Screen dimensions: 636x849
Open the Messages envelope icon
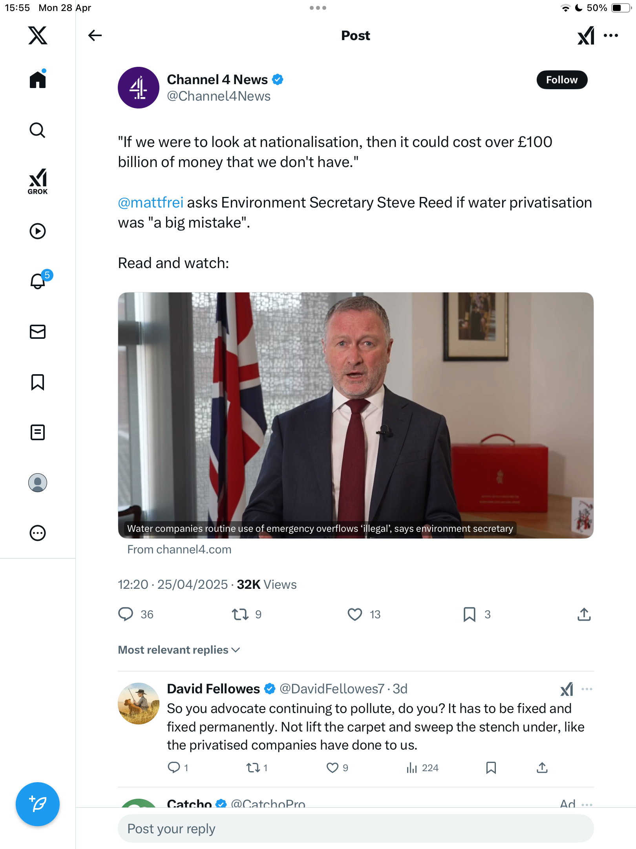click(x=38, y=332)
